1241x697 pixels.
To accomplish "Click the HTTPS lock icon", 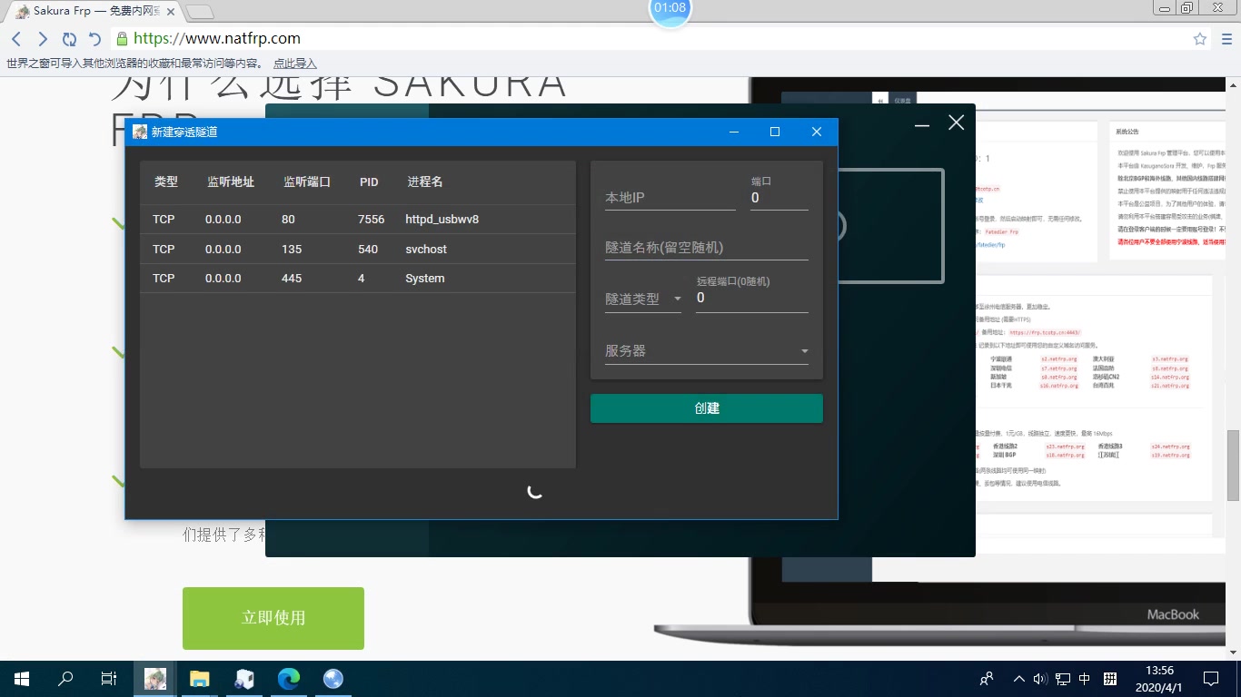I will tap(122, 39).
